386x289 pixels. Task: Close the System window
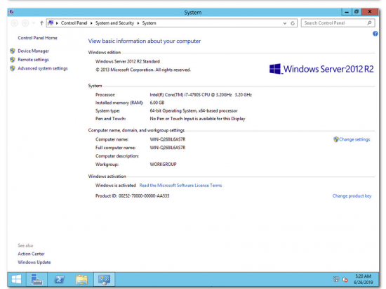(x=370, y=11)
